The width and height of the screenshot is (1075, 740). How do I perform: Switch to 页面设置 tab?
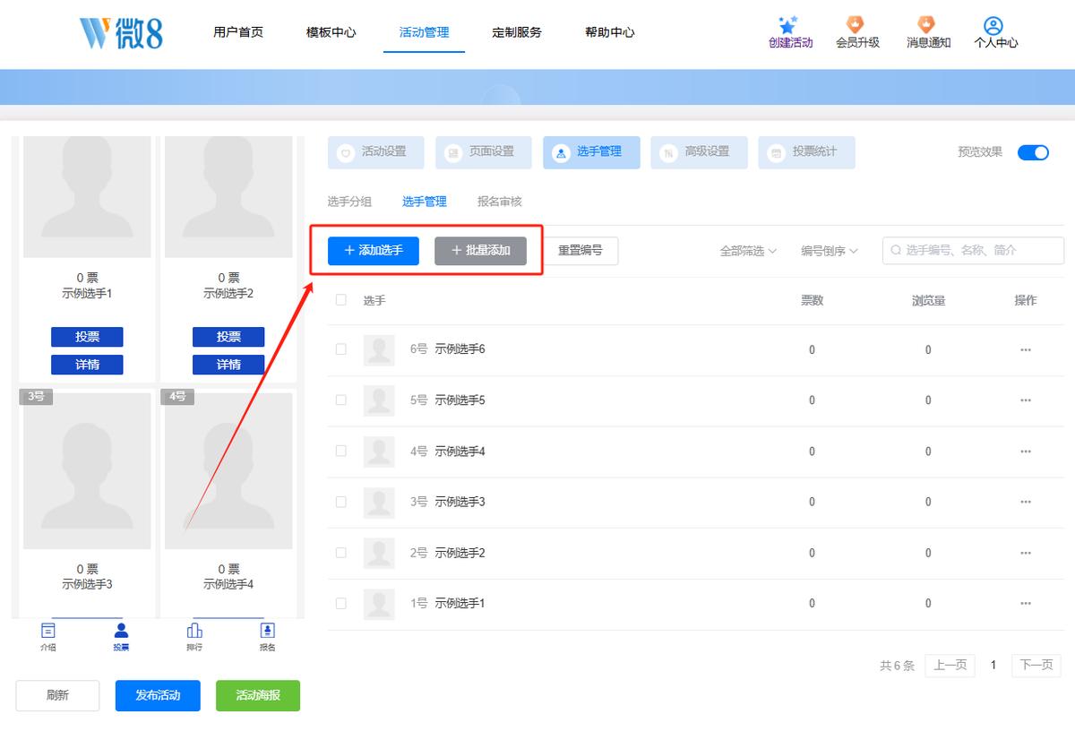click(484, 152)
